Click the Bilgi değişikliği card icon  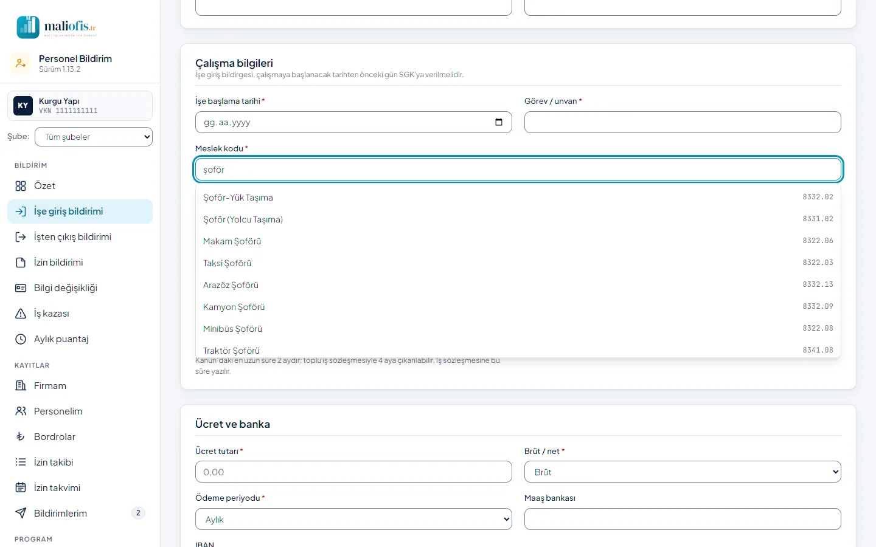pos(21,288)
